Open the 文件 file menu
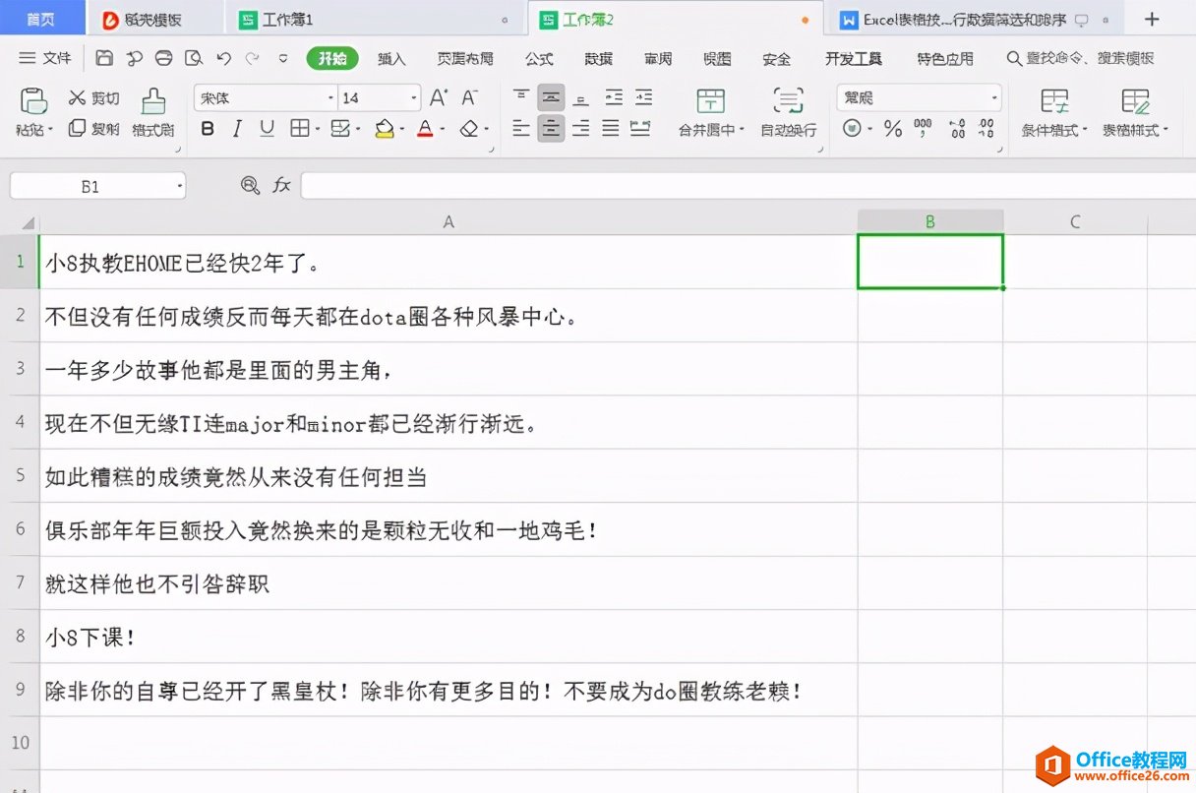The image size is (1196, 793). pos(45,59)
